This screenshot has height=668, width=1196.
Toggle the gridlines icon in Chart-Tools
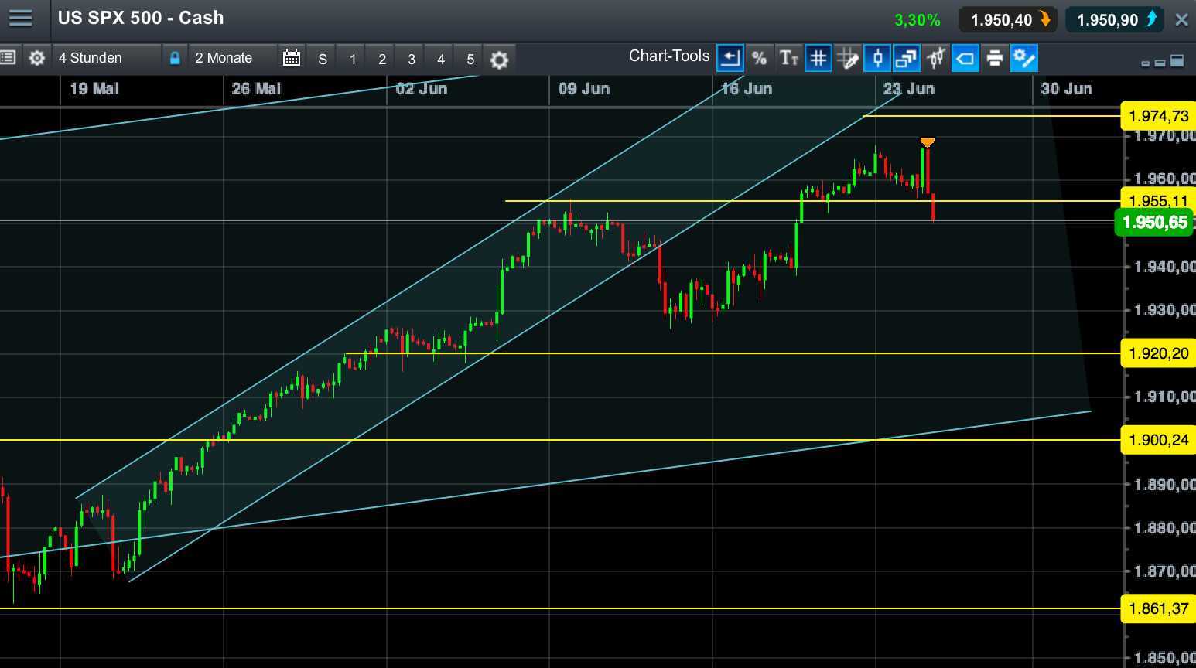pos(818,58)
